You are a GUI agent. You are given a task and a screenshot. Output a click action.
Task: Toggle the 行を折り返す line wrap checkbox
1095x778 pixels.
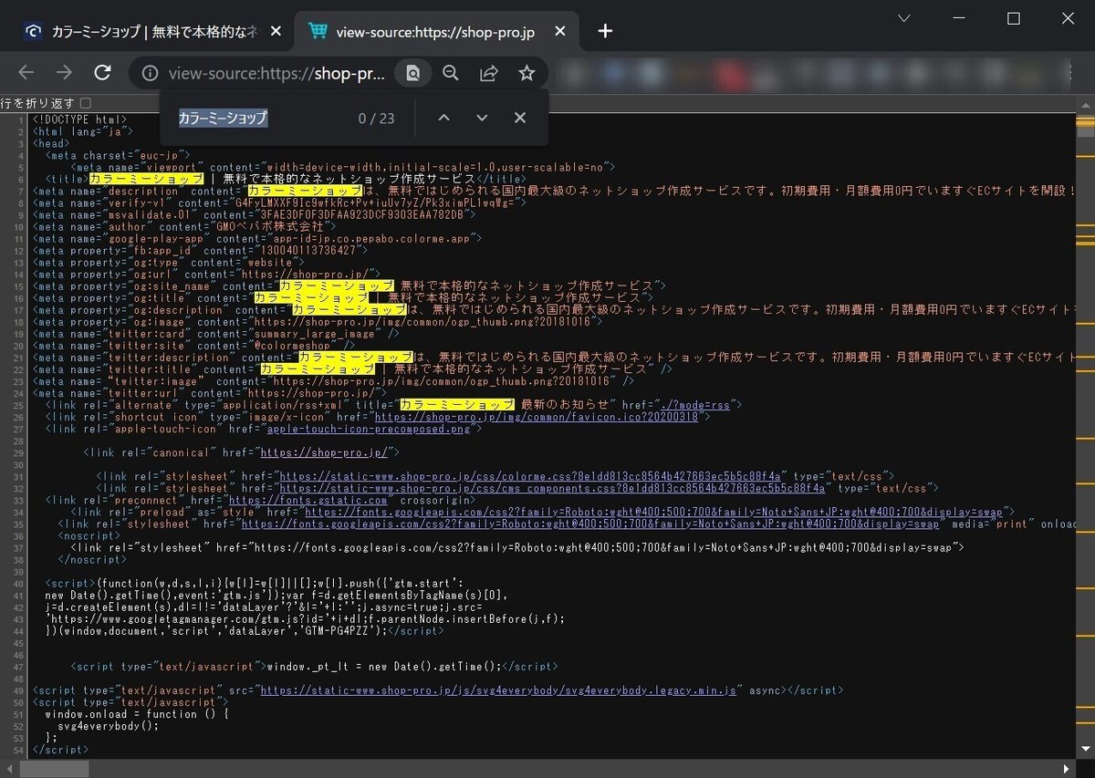tap(86, 103)
